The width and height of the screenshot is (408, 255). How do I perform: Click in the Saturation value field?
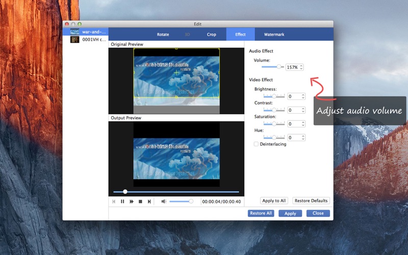[x=293, y=124]
